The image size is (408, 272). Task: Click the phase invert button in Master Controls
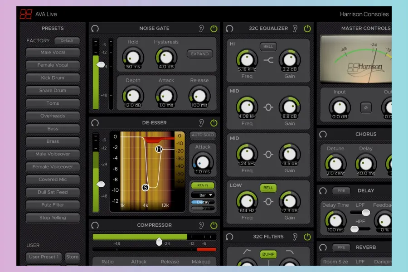click(x=366, y=107)
